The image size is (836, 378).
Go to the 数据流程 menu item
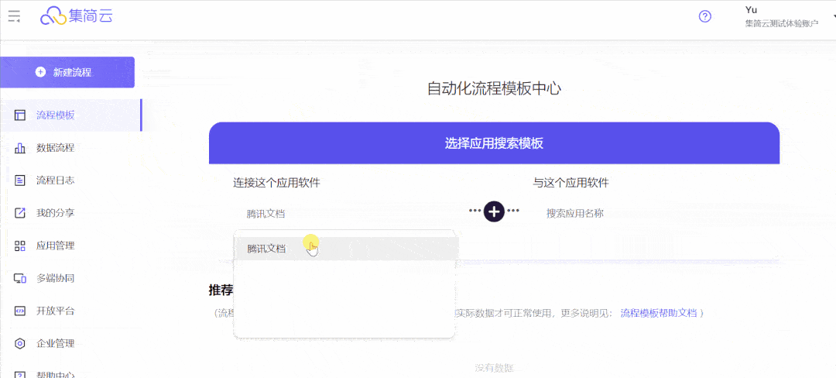click(55, 148)
